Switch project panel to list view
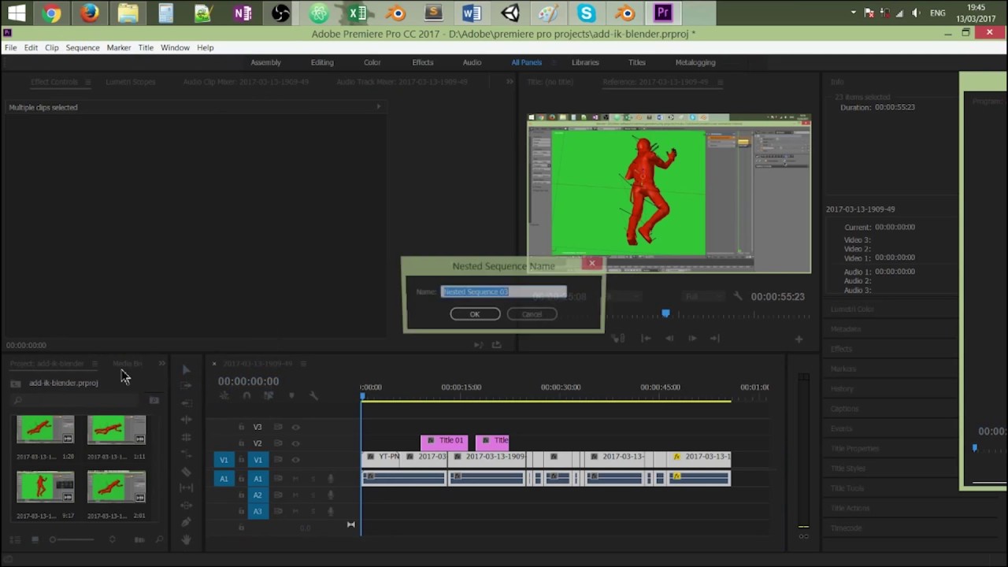This screenshot has width=1008, height=567. [16, 539]
